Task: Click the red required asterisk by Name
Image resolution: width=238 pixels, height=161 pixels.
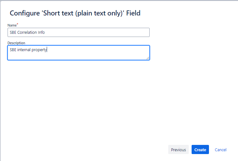Action: 17,24
